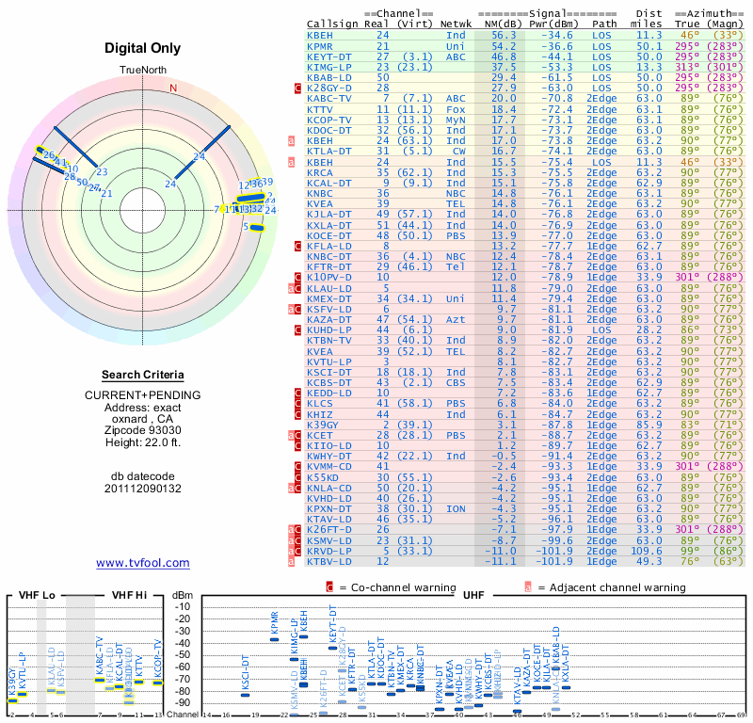The image size is (753, 723).
Task: Click the warning icons beside KLAU-LD
Action: coord(295,288)
